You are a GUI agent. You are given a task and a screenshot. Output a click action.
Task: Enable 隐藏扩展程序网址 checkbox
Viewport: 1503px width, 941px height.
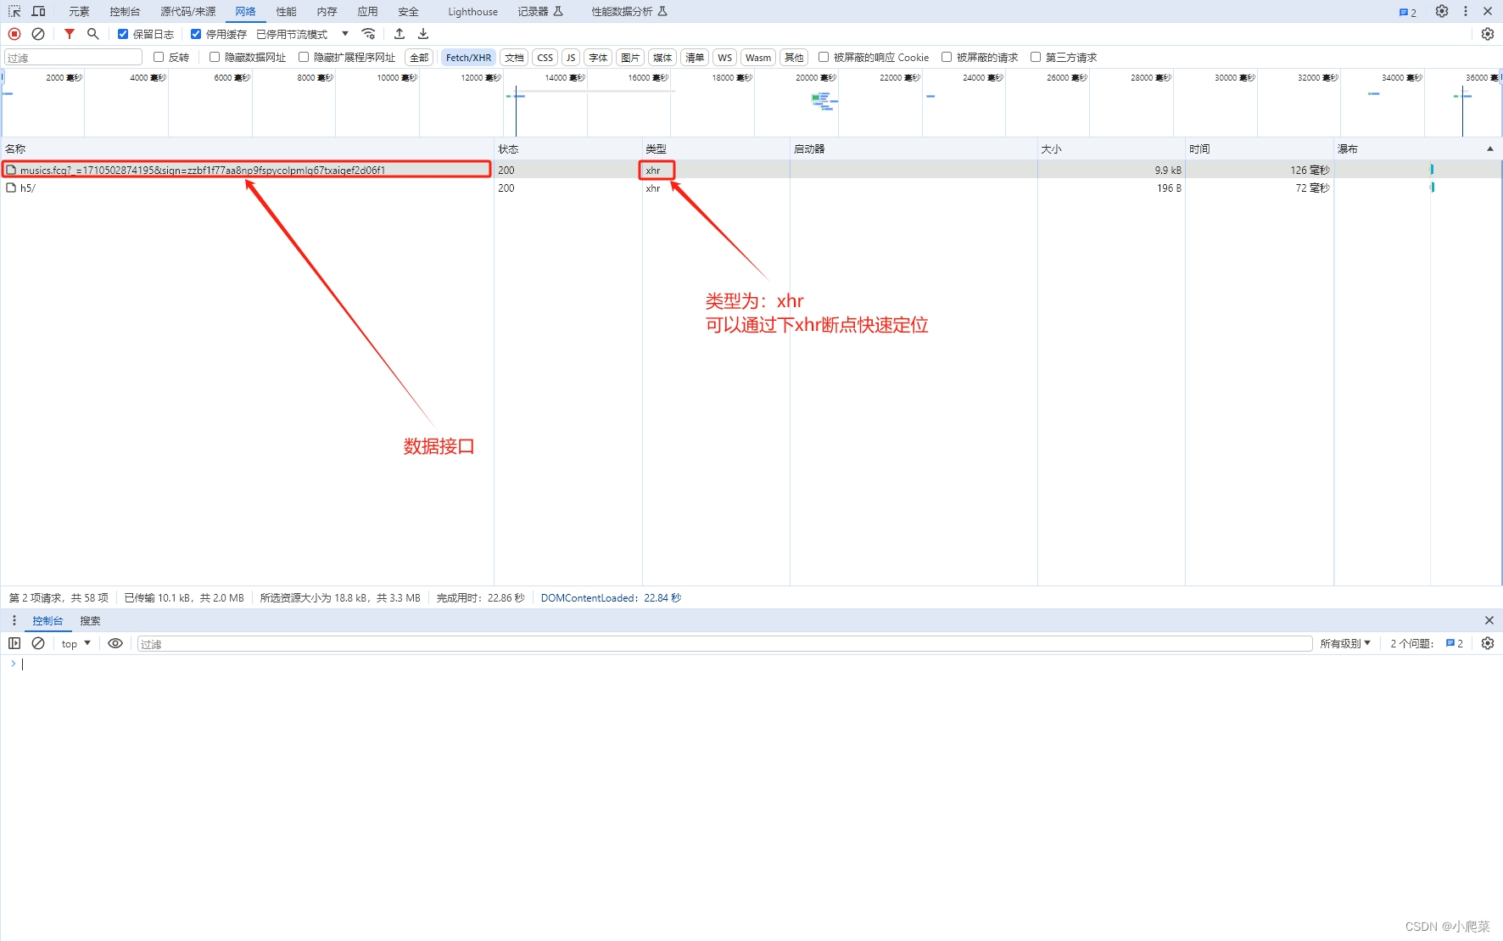[304, 57]
